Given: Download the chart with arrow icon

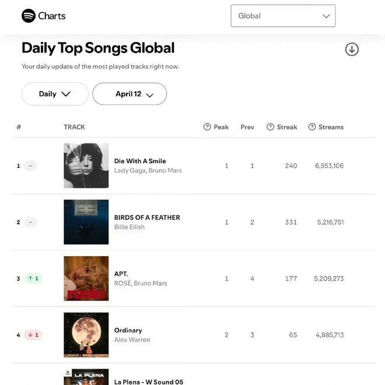Looking at the screenshot, I should 352,50.
